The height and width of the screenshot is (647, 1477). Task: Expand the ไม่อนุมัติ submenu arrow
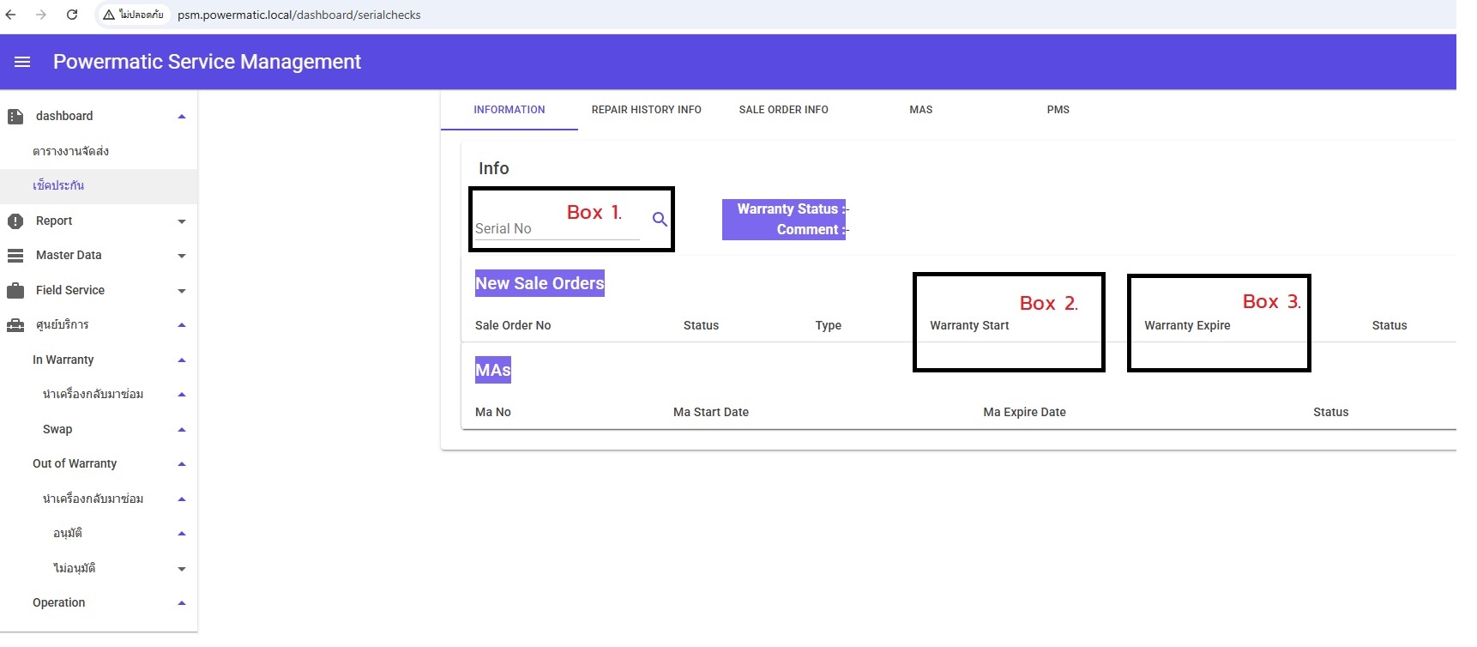(x=182, y=569)
